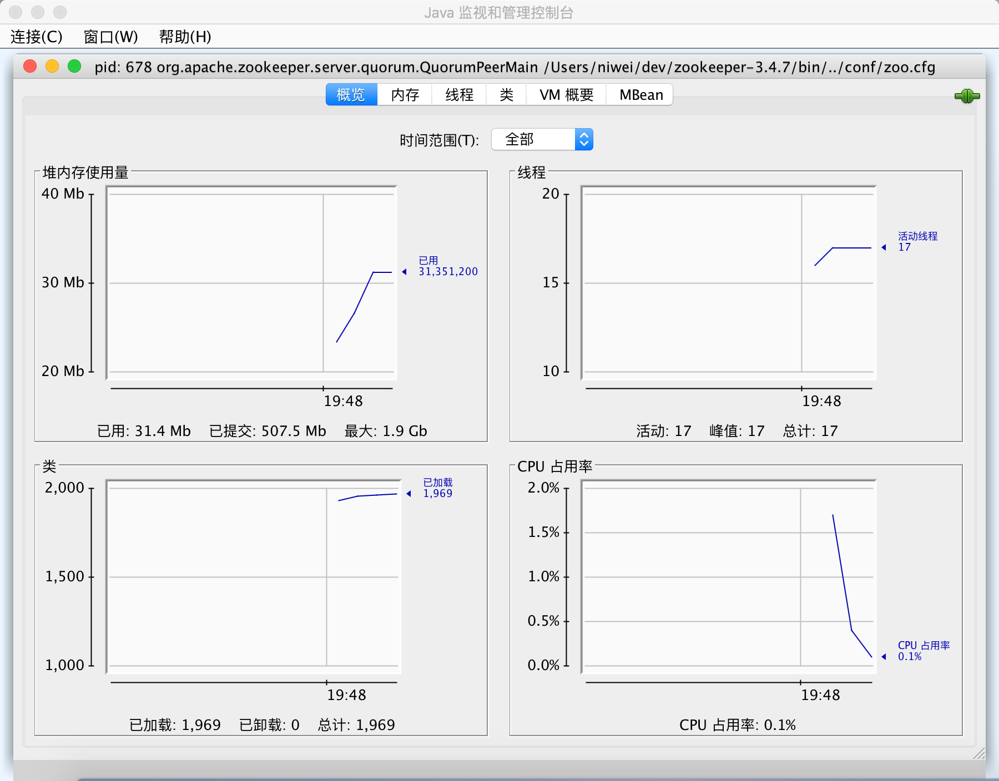Open the 帮助(H) help menu

click(x=185, y=37)
